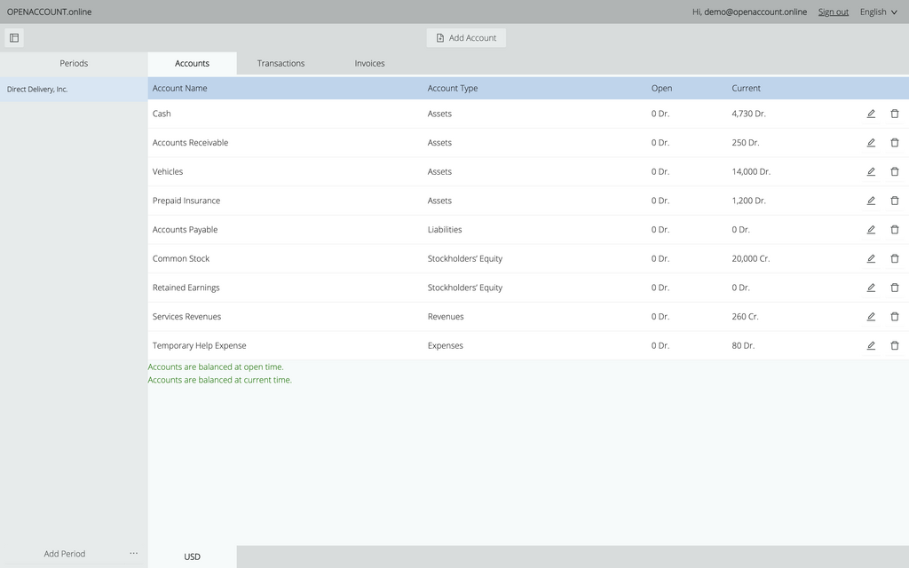Select the USD currency tab
Screen dimensions: 909x568
[192, 557]
